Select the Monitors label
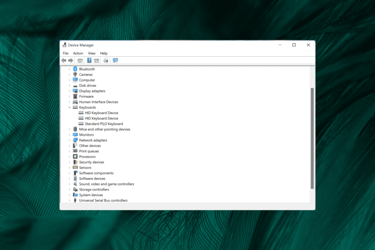Screen dimensions: 375x250 (86, 135)
